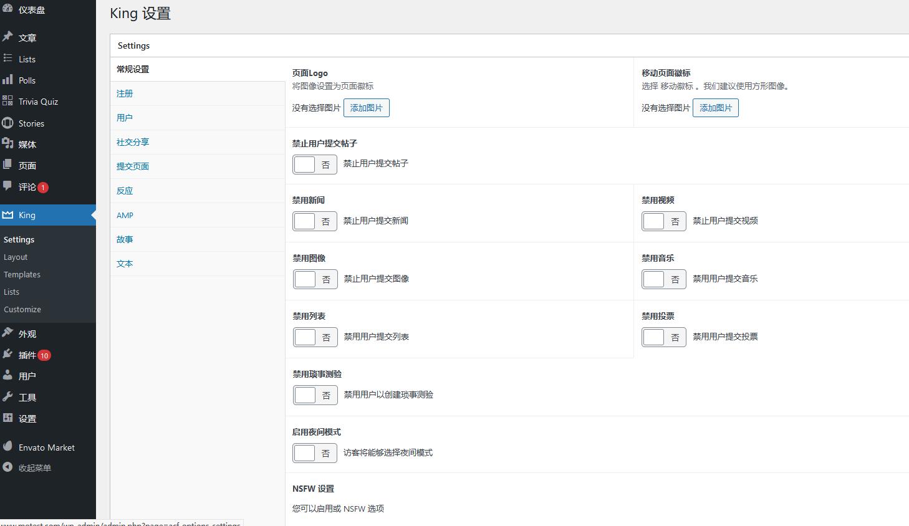Click 添加图片 for 页面Logo
This screenshot has height=526, width=909.
367,108
